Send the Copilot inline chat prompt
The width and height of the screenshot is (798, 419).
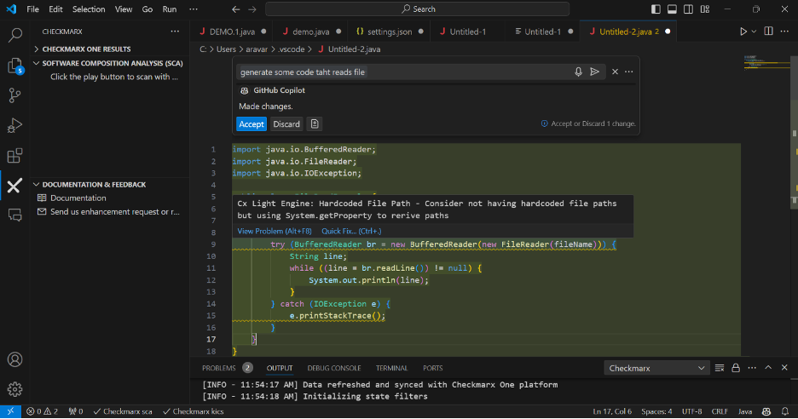[594, 72]
